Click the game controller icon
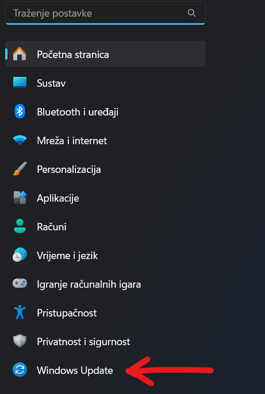 coord(20,284)
